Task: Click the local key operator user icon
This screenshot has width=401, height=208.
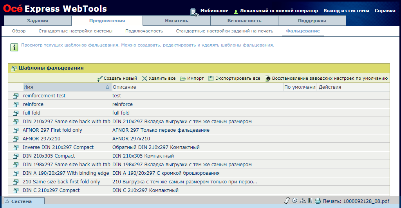Action: point(236,11)
